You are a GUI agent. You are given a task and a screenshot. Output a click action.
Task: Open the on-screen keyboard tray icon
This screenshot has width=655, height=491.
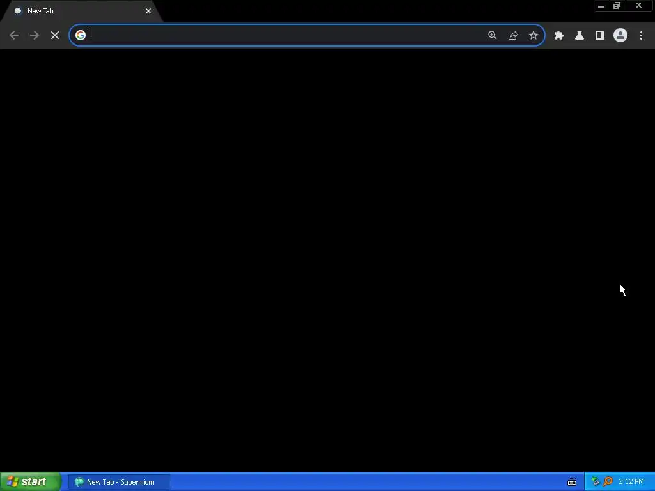[x=572, y=482]
